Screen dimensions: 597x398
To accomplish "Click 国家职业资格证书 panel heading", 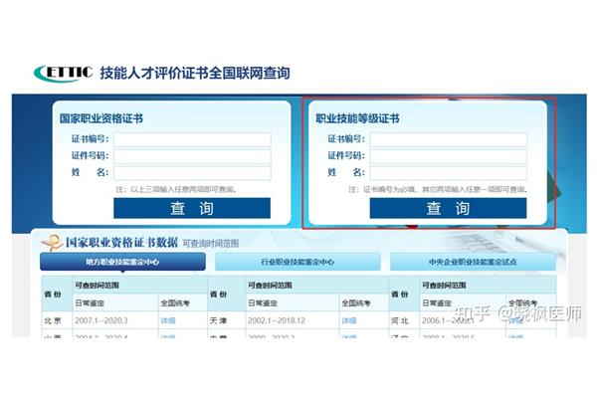I will coord(101,118).
